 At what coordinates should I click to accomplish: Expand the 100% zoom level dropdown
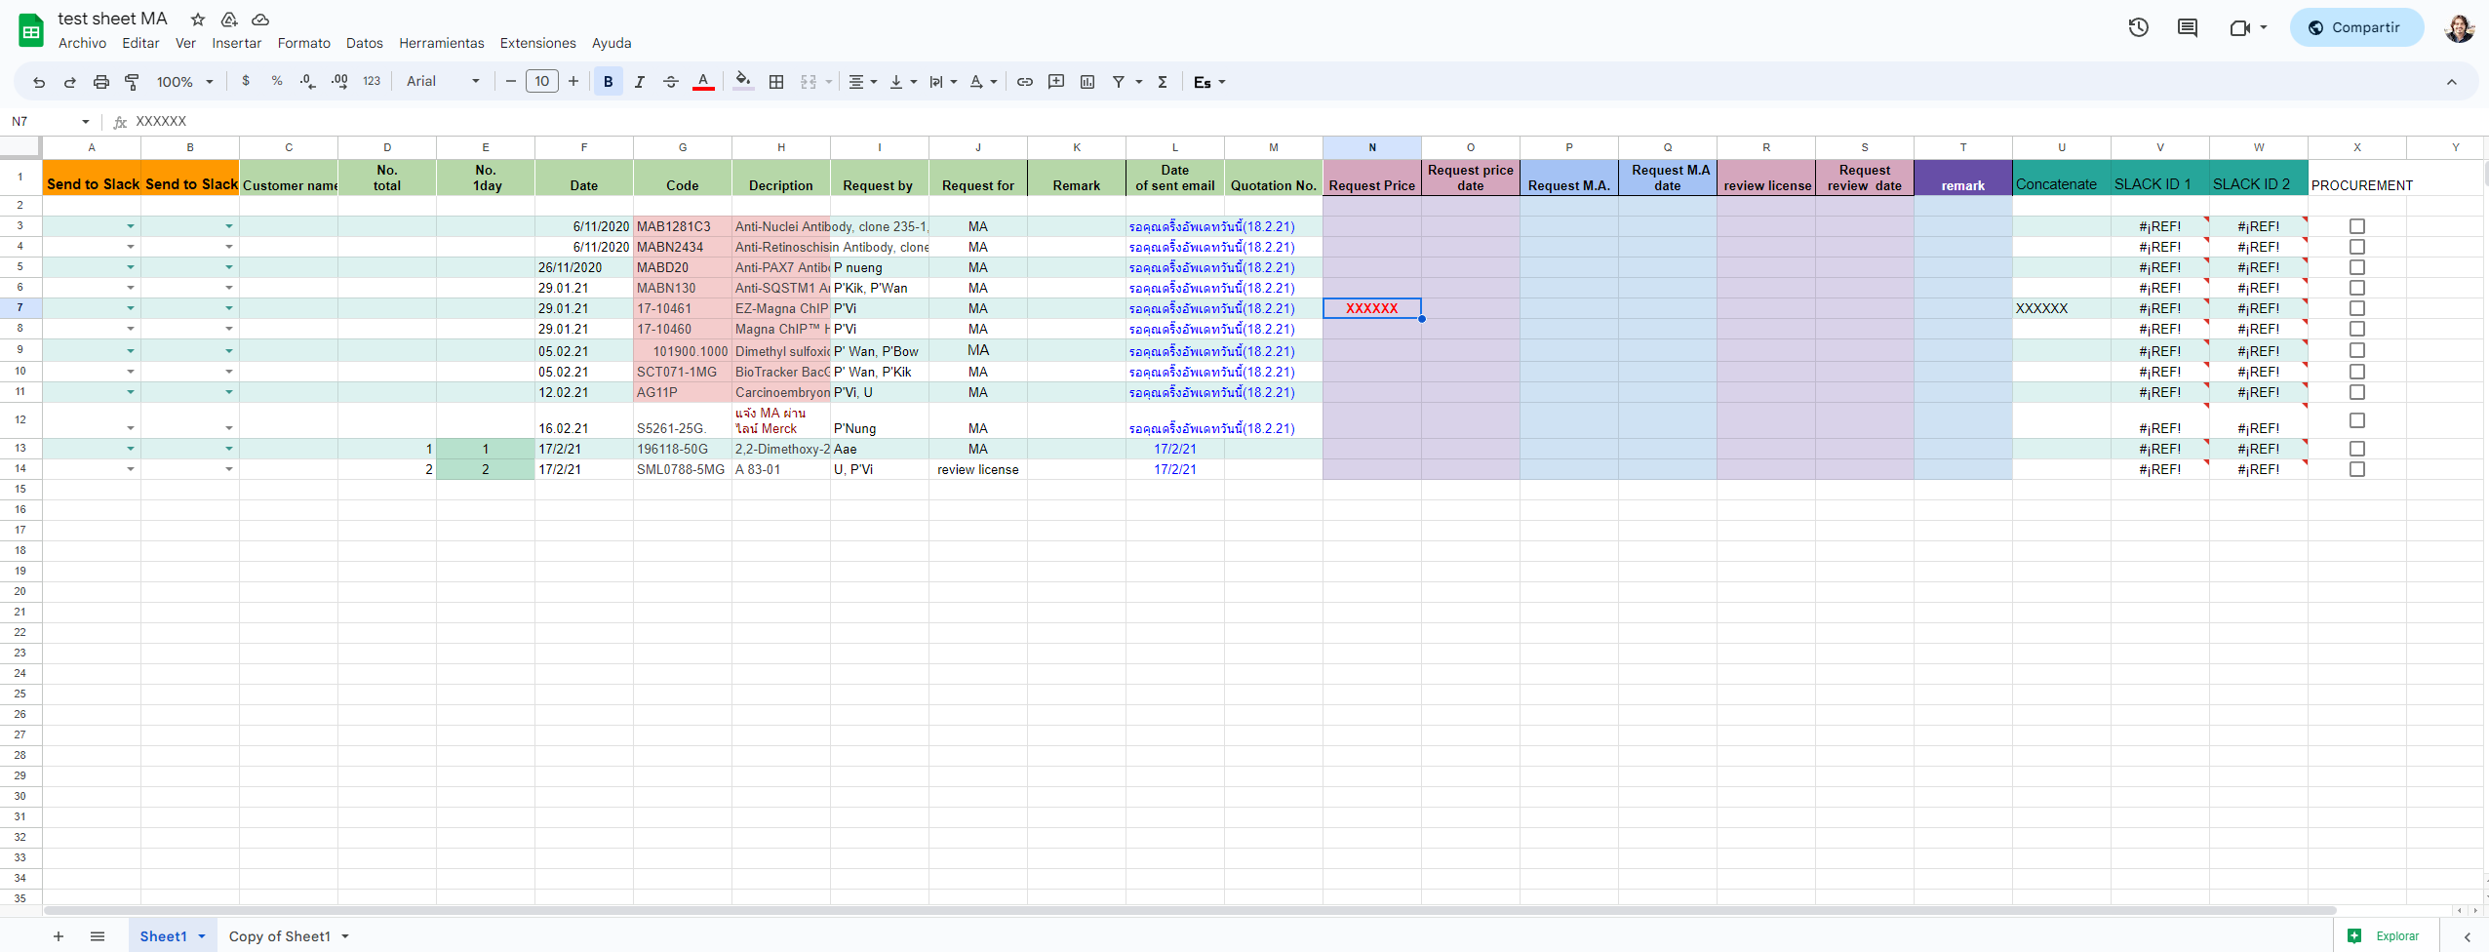pyautogui.click(x=184, y=82)
